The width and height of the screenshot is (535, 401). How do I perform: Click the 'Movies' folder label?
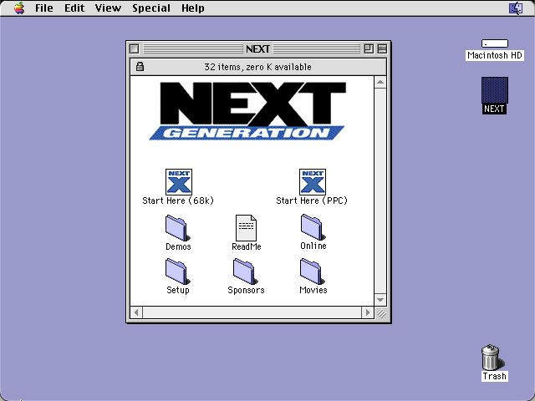pyautogui.click(x=313, y=290)
